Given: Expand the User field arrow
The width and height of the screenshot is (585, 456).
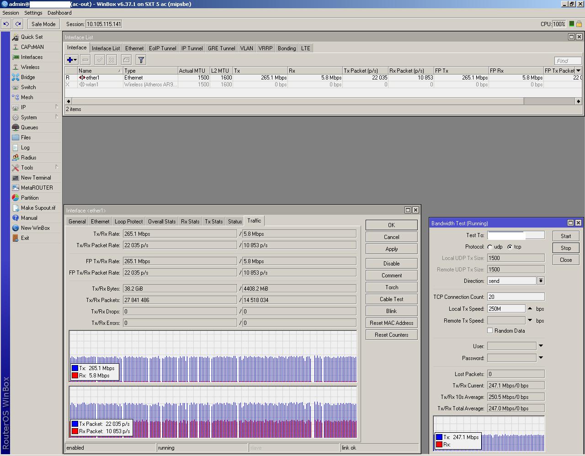Looking at the screenshot, I should click(541, 346).
